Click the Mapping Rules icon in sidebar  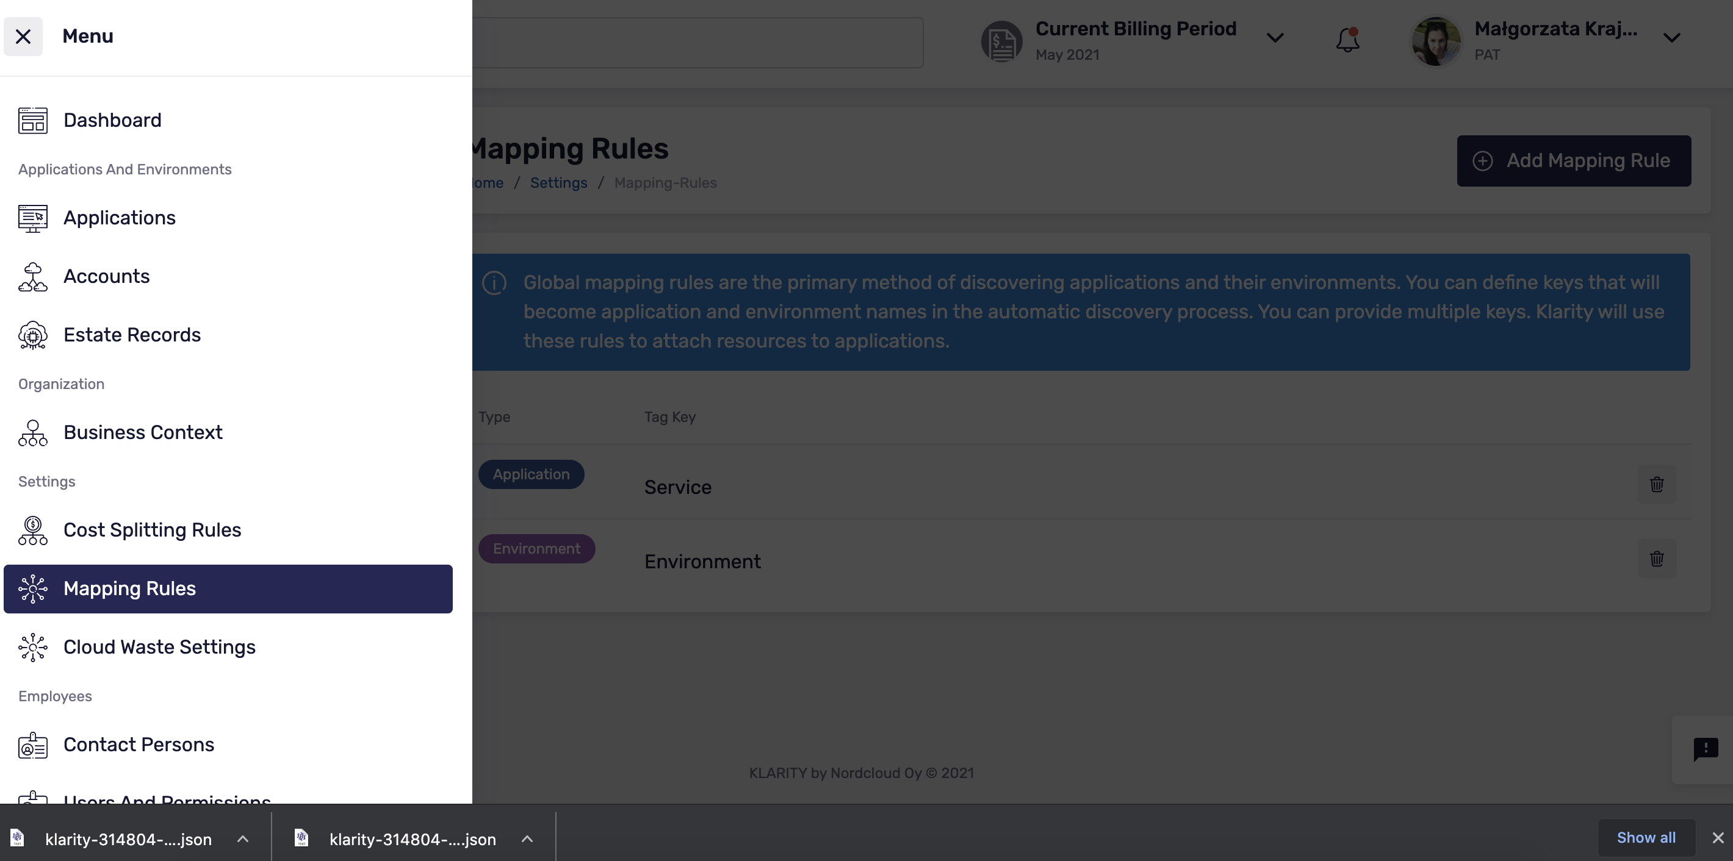click(x=32, y=588)
